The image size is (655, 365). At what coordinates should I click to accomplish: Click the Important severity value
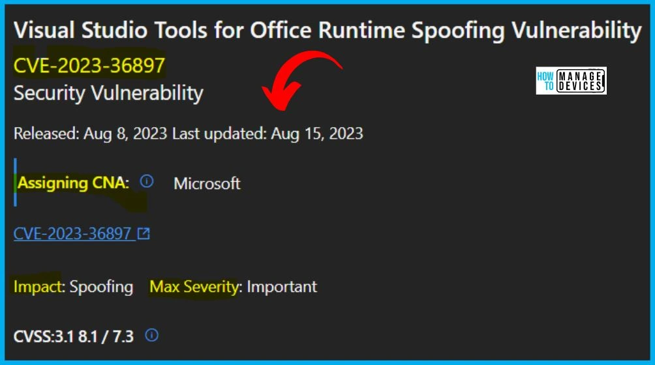(282, 287)
